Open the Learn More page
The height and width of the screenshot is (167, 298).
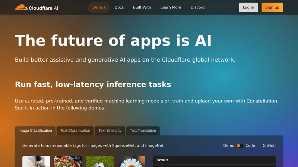tap(171, 7)
